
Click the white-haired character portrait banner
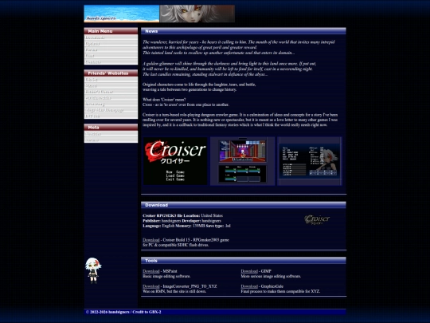tap(197, 14)
